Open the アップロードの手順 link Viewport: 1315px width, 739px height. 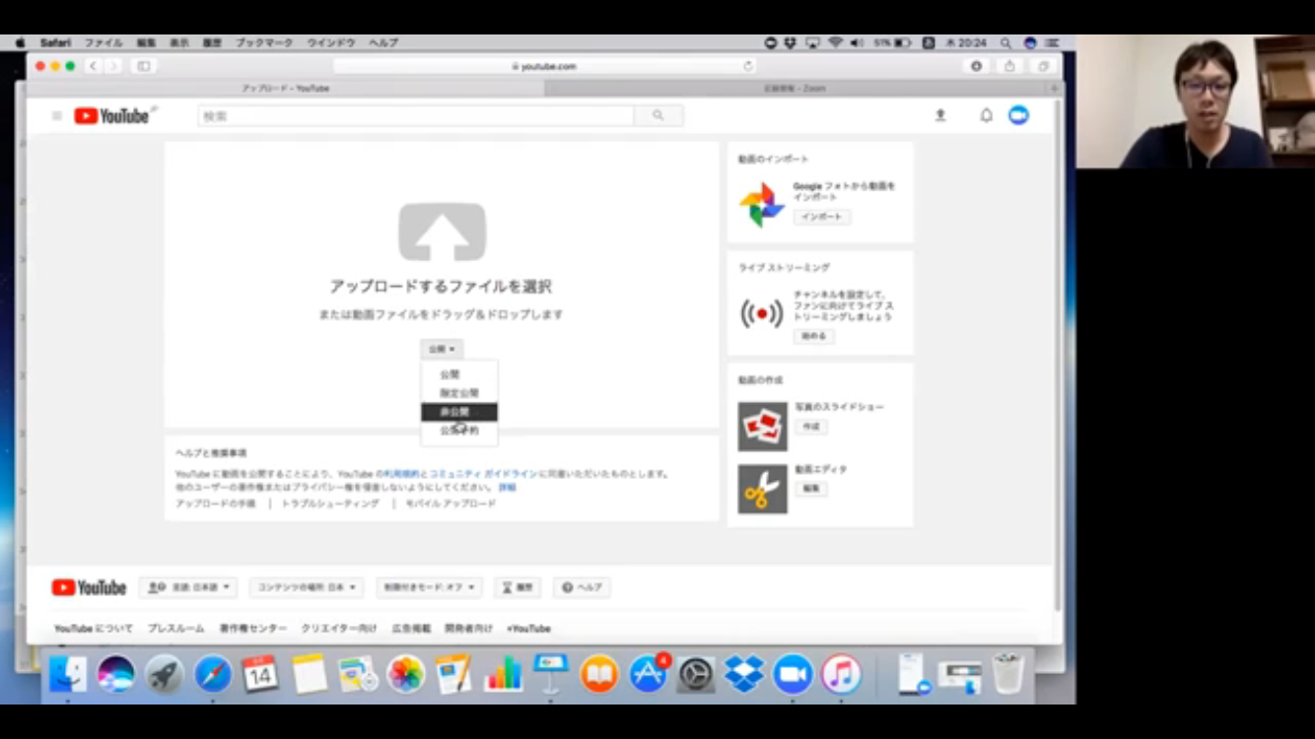[215, 504]
